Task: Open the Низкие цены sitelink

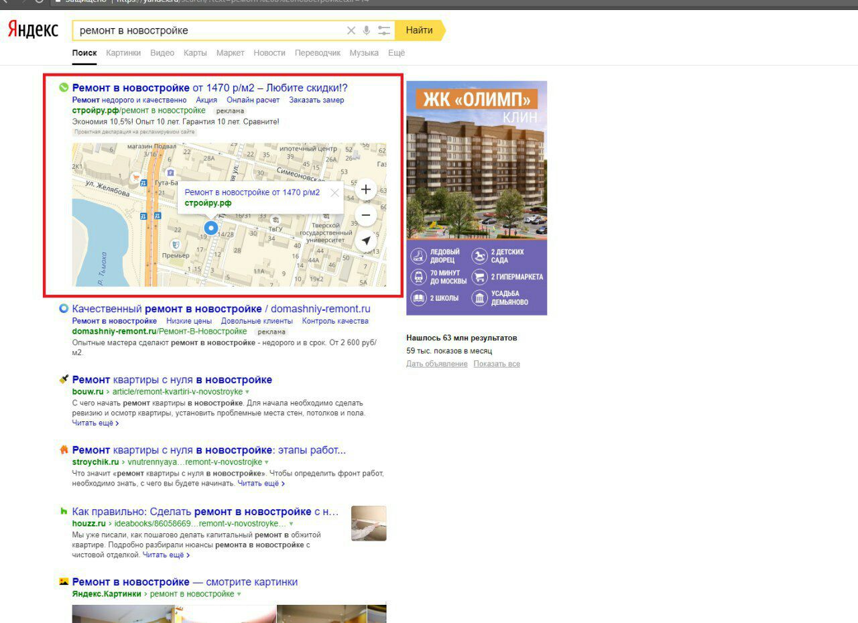Action: click(x=190, y=321)
